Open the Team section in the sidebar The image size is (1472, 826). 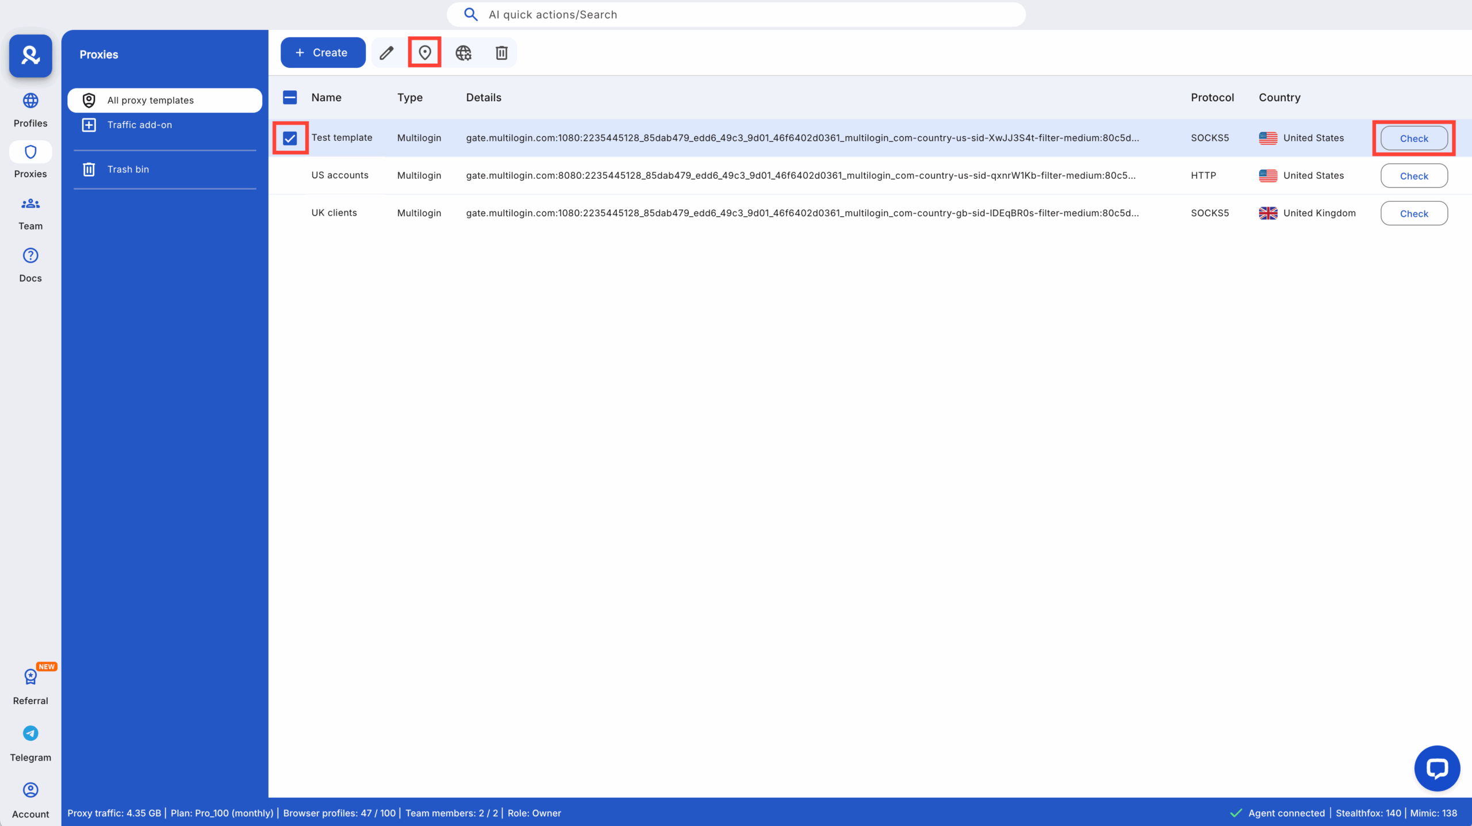click(30, 212)
